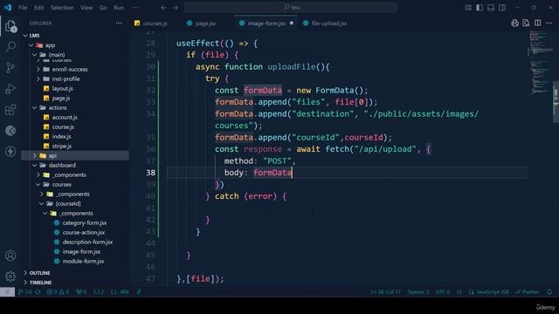Click the magnifier preview icon in editor toolbar

click(526, 24)
